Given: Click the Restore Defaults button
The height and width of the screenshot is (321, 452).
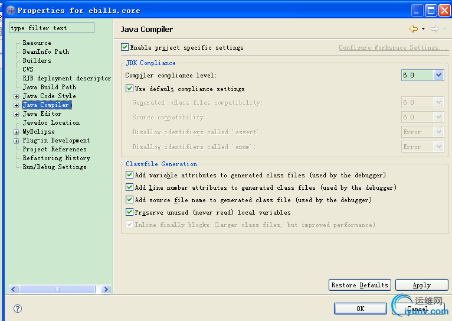Looking at the screenshot, I should click(360, 285).
